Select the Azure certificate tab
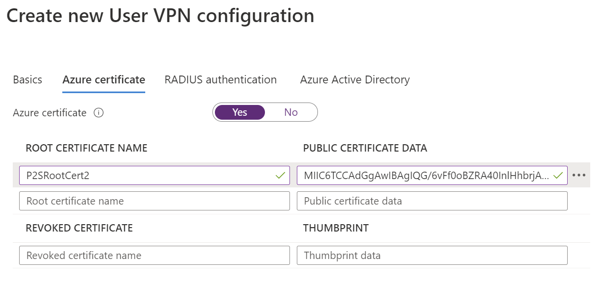Screen dimensions: 602x285 coord(104,79)
